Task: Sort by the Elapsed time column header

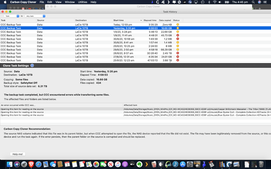Action: pyautogui.click(x=150, y=20)
